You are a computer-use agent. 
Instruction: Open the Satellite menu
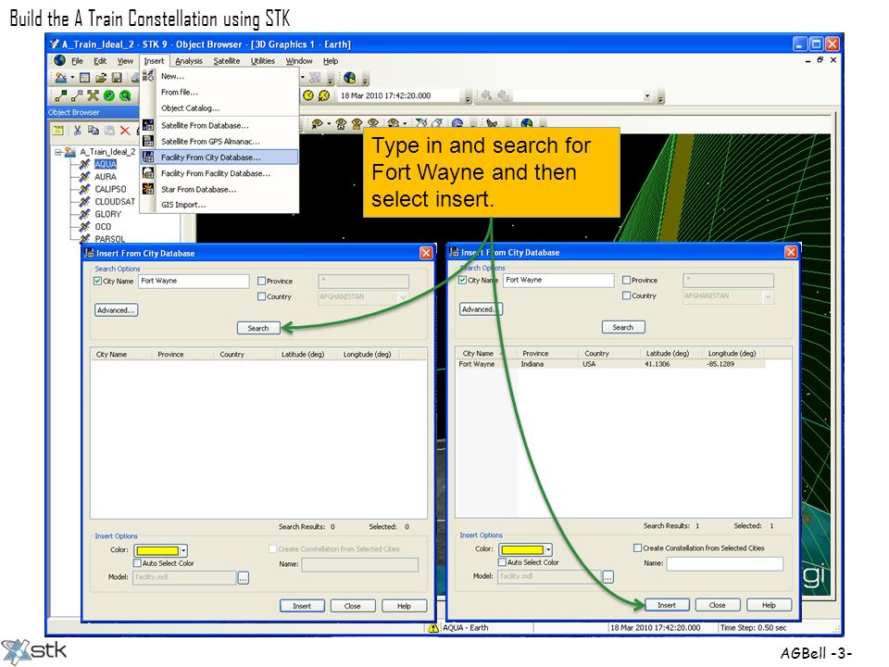pyautogui.click(x=227, y=61)
